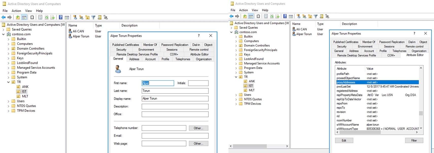This screenshot has height=153, width=434.
Task: Open the Action menu in left window
Action: coord(16,11)
